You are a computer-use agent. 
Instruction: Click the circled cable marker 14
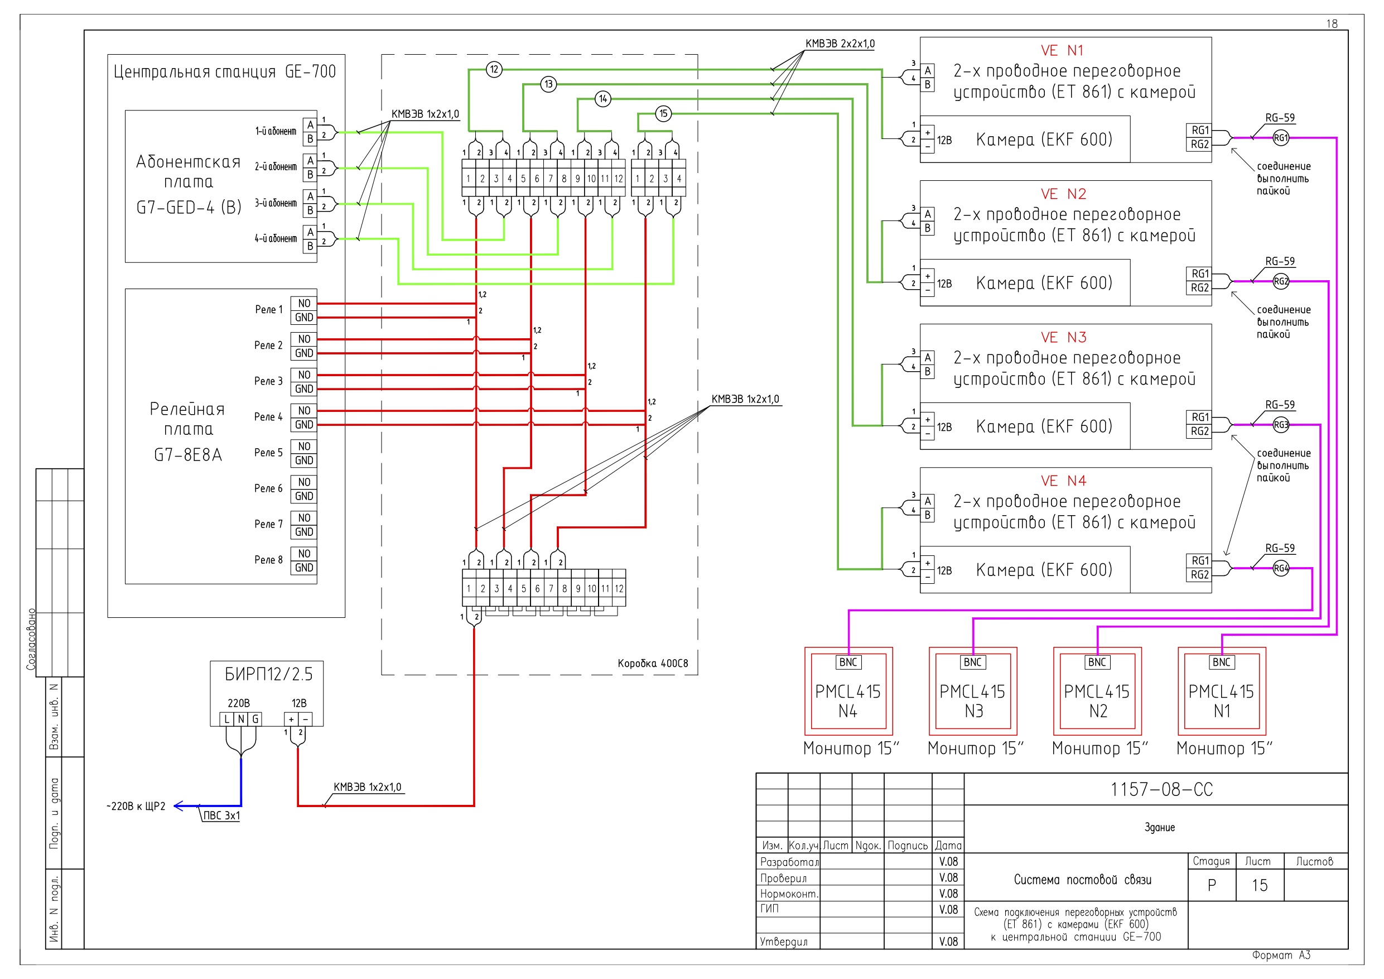pos(603,99)
